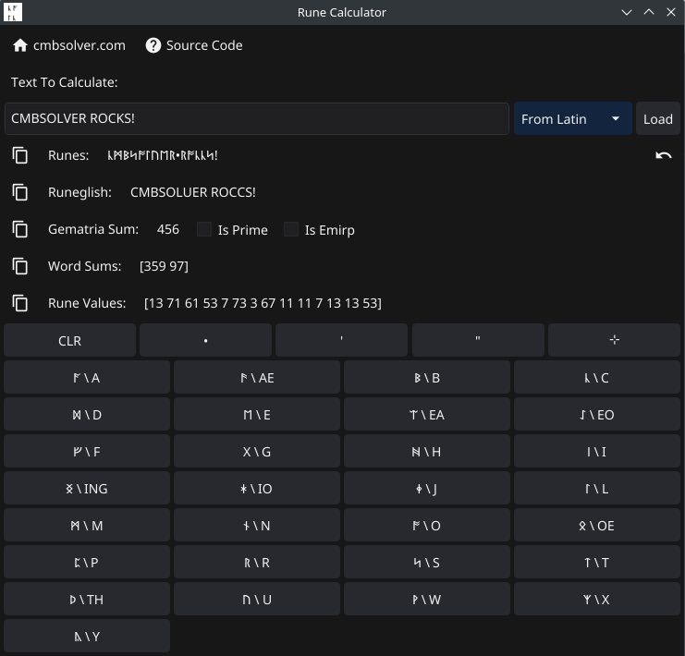Insert the ING rune
685x656 pixels.
tap(87, 489)
